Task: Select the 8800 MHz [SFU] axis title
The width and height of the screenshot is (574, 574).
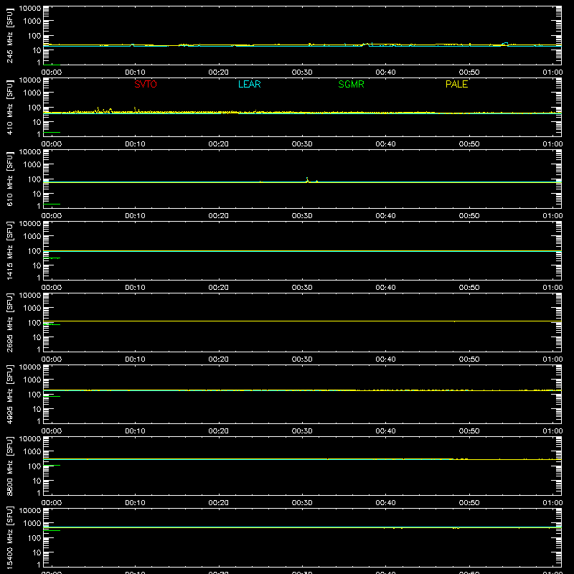Action: 9,466
